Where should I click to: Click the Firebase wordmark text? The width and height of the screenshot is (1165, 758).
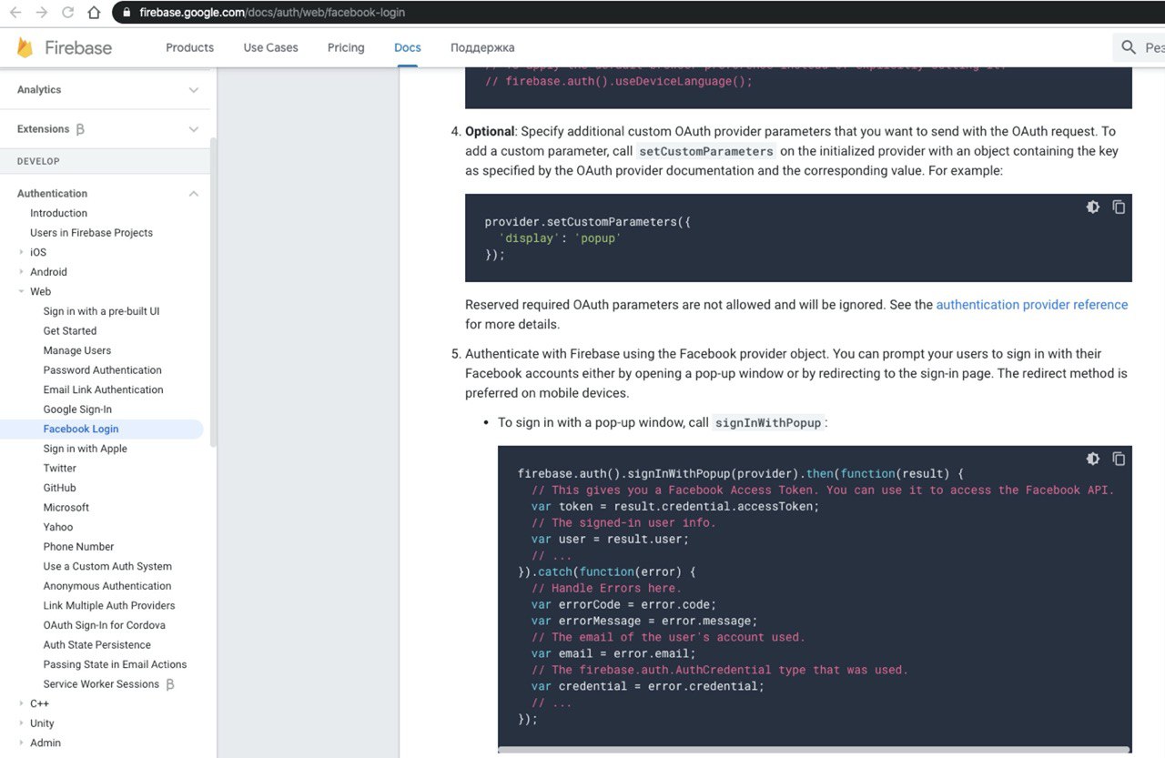(x=78, y=47)
